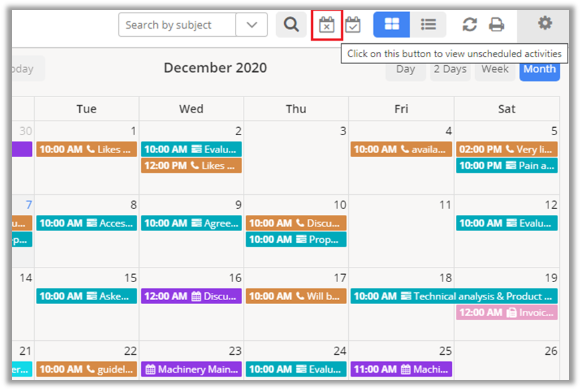Click the search magnifier icon

click(x=291, y=25)
